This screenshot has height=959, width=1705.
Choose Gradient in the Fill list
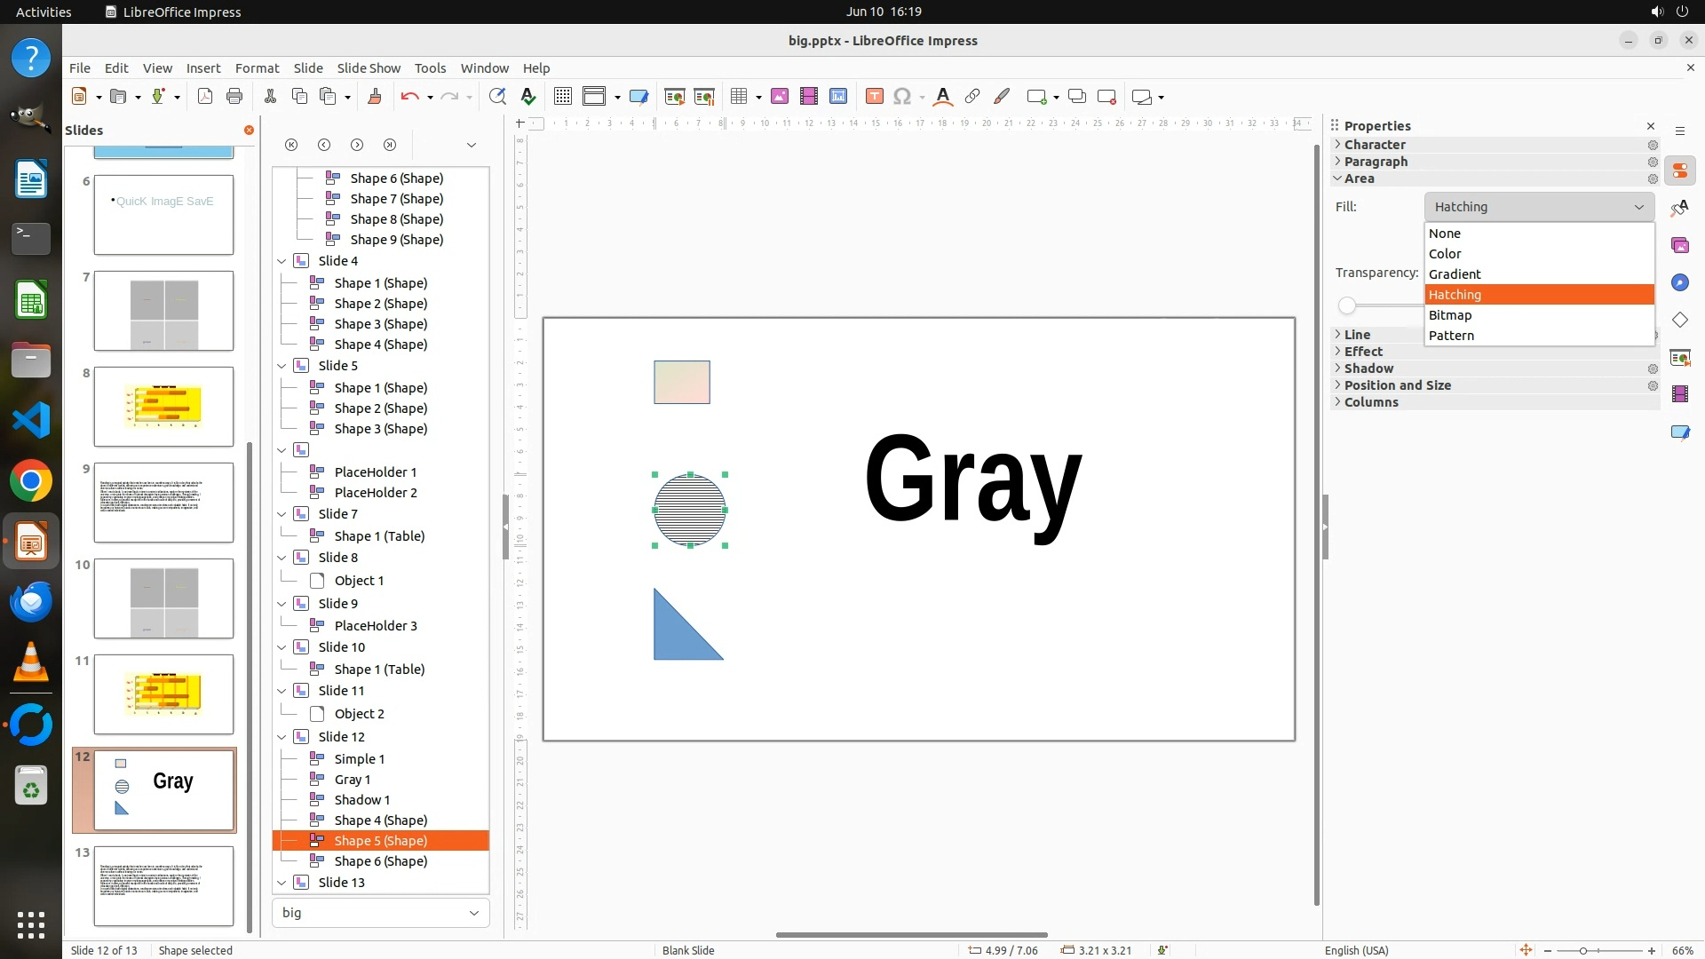(x=1455, y=274)
